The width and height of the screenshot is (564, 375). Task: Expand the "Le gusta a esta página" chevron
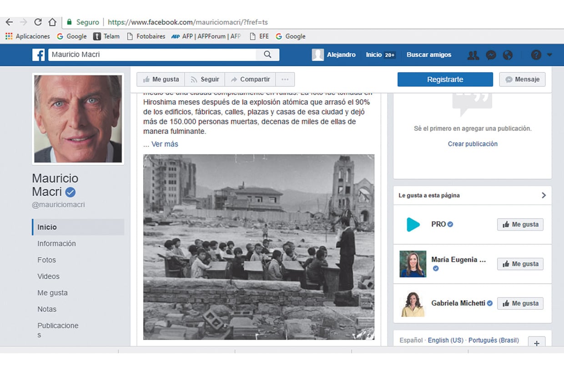point(544,195)
